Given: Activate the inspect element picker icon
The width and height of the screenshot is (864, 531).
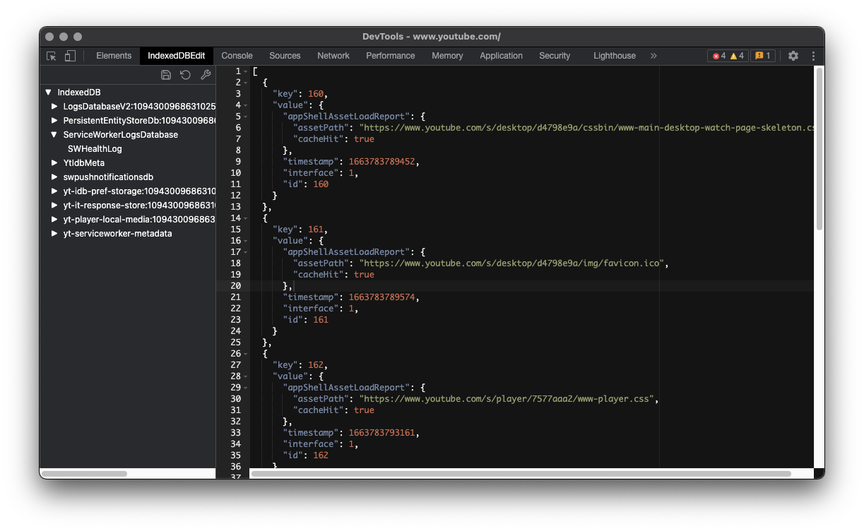Looking at the screenshot, I should click(x=52, y=56).
